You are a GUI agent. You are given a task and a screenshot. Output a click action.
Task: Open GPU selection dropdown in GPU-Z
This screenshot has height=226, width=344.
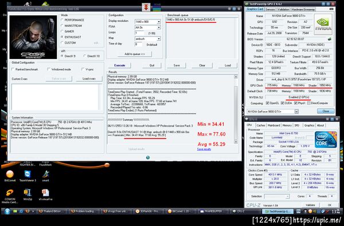[x=296, y=112]
